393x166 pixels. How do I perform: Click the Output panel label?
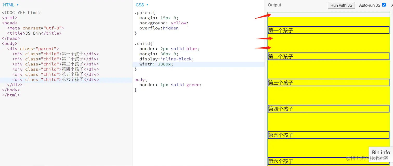click(274, 5)
